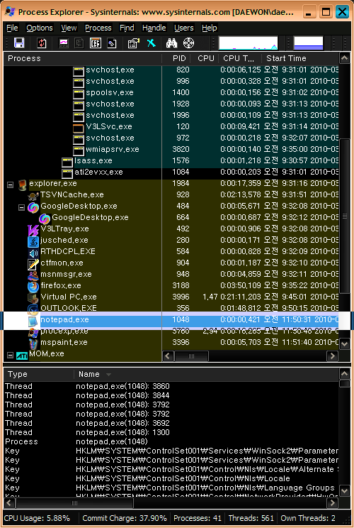Viewport: 354px width, 528px height.
Task: Click the V3LSvc.exe service icon
Action: tap(79, 128)
